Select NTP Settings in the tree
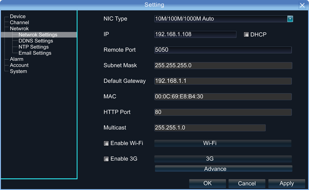309x190 pixels. 34,47
